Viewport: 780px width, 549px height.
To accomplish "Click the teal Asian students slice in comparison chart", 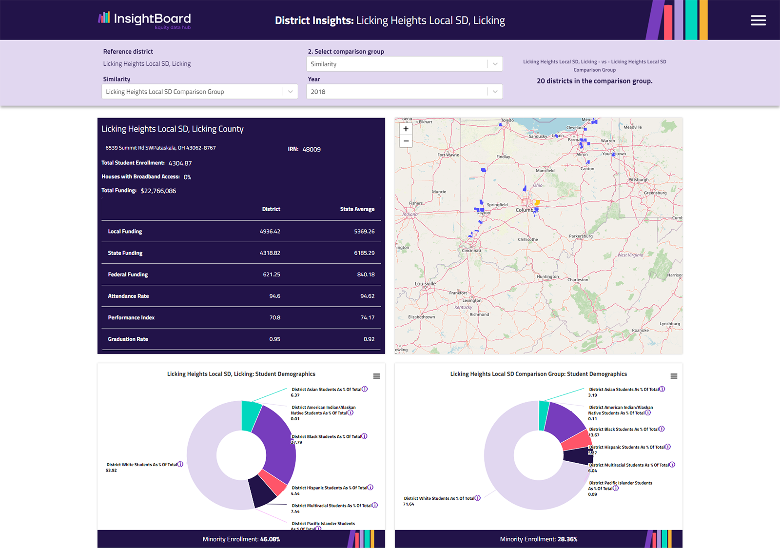I will pyautogui.click(x=544, y=414).
